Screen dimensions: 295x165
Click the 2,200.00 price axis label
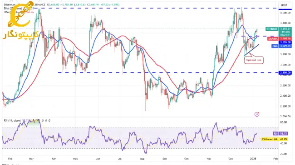[x=285, y=106]
